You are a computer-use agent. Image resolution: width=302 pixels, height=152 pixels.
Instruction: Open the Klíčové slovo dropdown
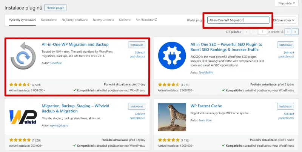point(284,20)
